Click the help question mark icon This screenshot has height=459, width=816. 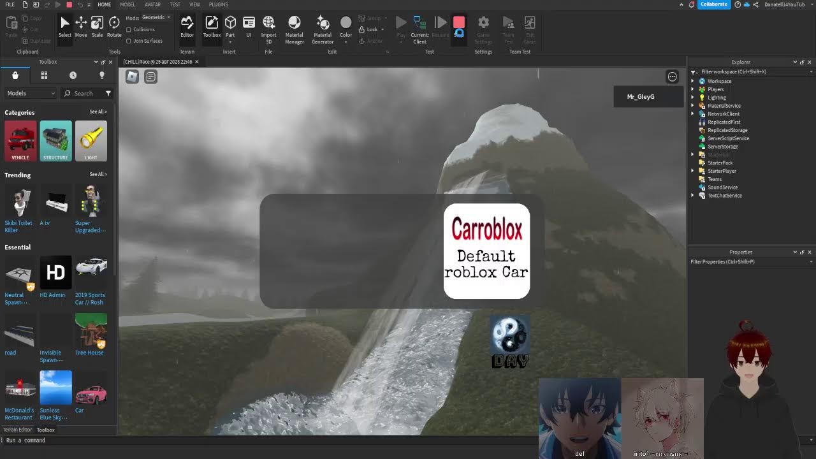pos(738,4)
